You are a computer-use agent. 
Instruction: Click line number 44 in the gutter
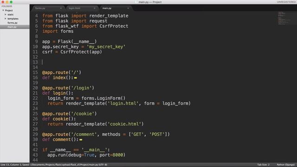click(35, 160)
